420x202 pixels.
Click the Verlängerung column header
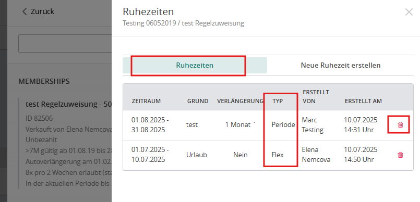pyautogui.click(x=241, y=101)
